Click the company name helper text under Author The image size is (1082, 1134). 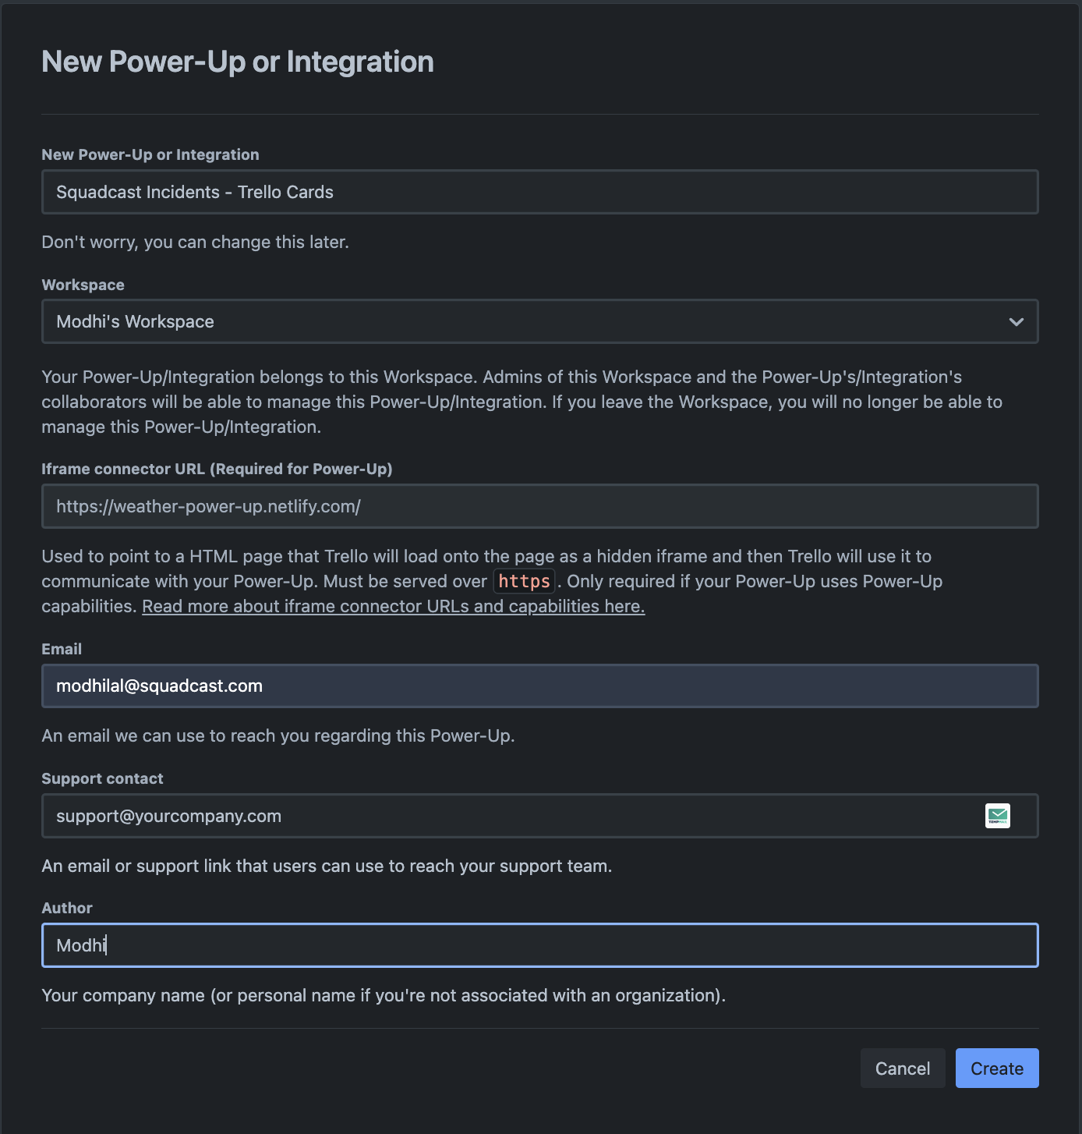(383, 995)
